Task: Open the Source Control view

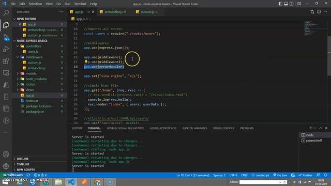Action: tap(6, 37)
